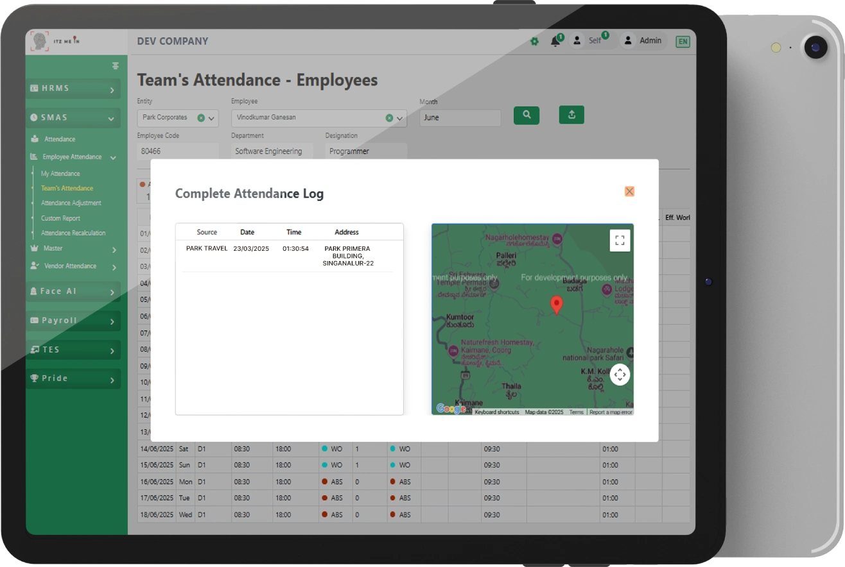Click the Keyboard shortcuts map button

click(496, 412)
